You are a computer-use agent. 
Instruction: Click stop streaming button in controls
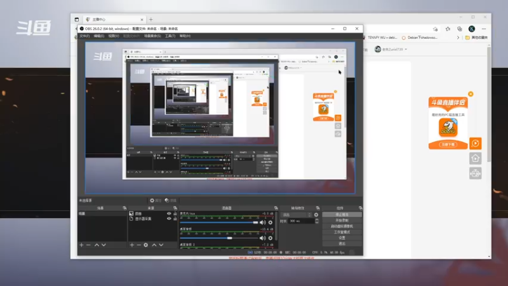click(342, 215)
